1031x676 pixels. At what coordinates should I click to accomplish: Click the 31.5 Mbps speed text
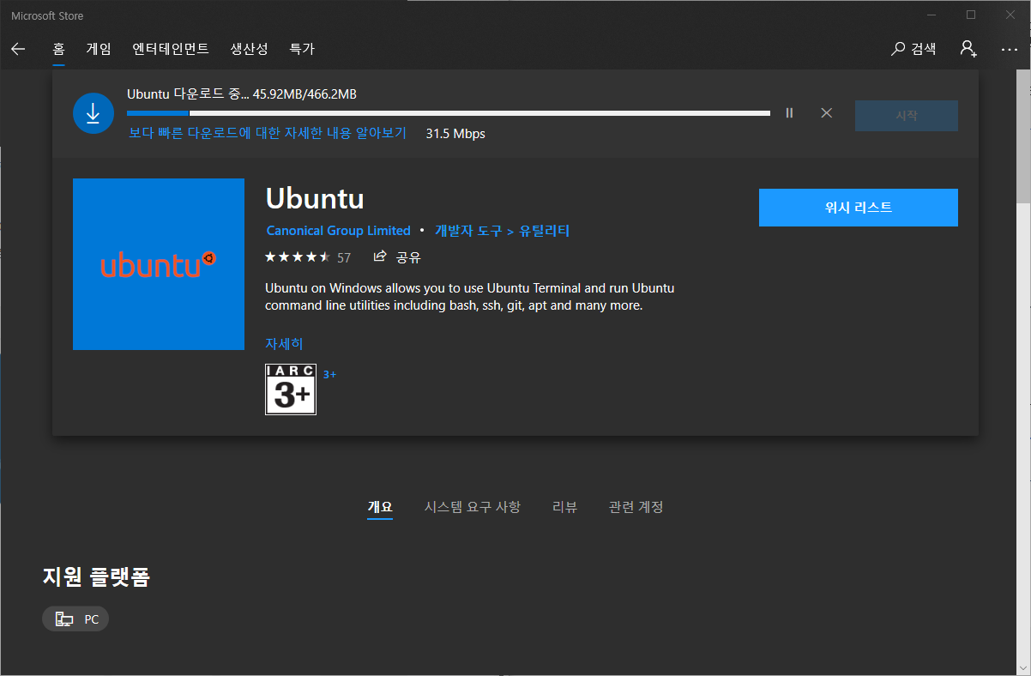point(455,133)
